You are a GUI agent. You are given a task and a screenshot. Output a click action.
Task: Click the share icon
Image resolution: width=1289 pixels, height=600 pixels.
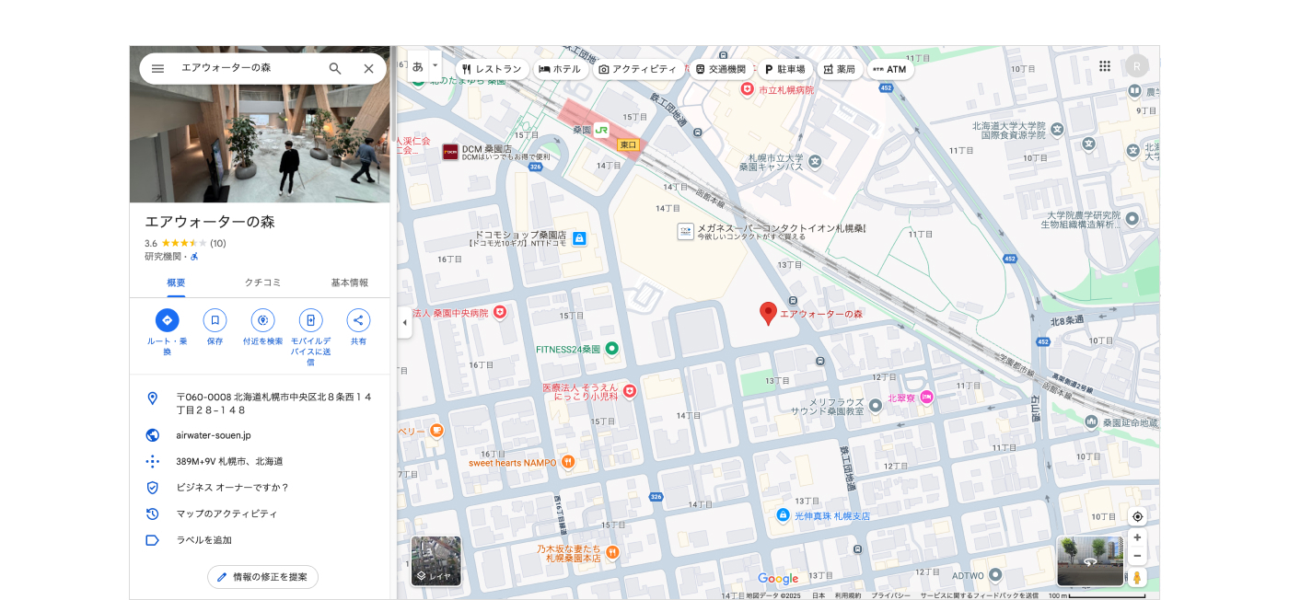[358, 320]
